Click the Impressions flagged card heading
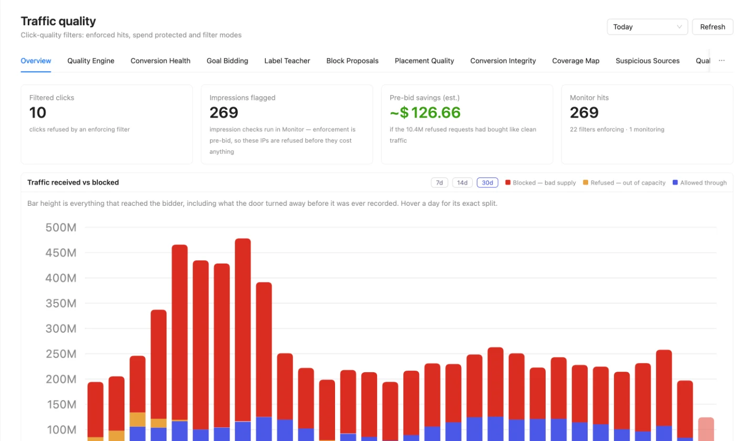This screenshot has height=441, width=741. click(242, 98)
